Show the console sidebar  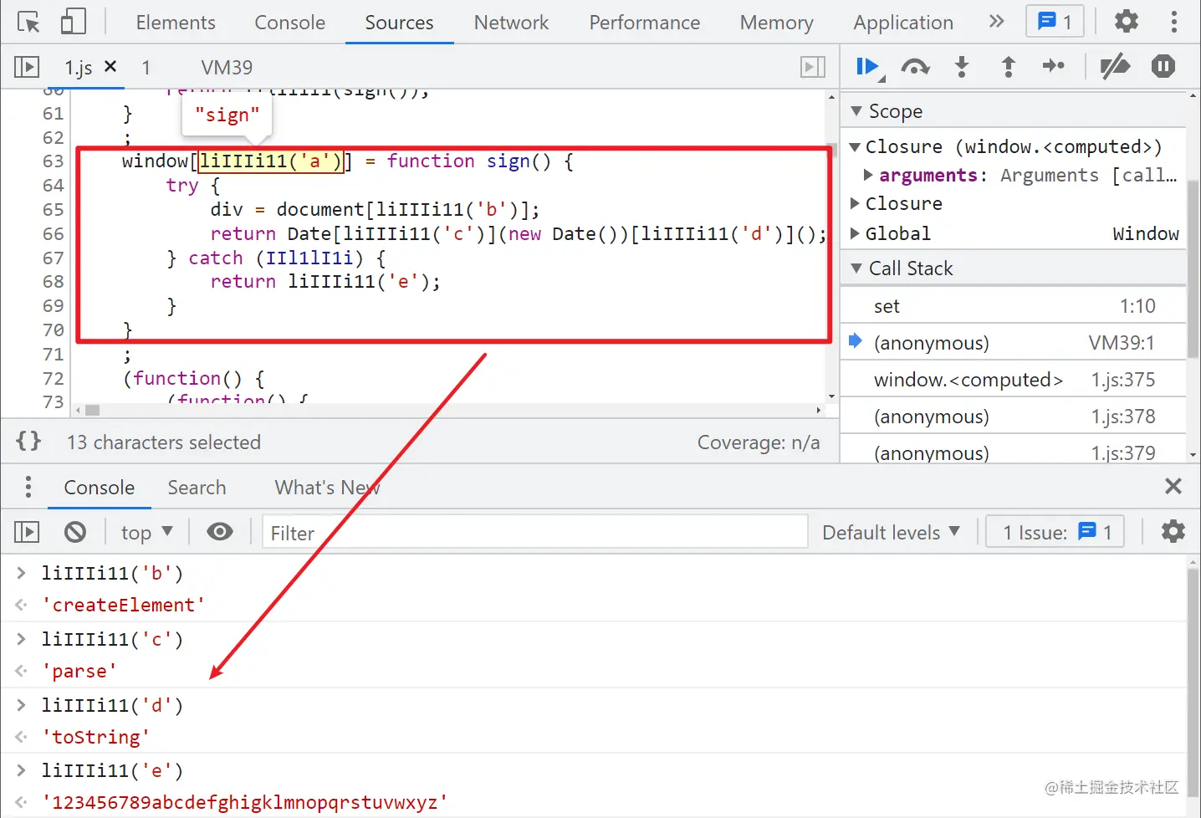coord(27,532)
